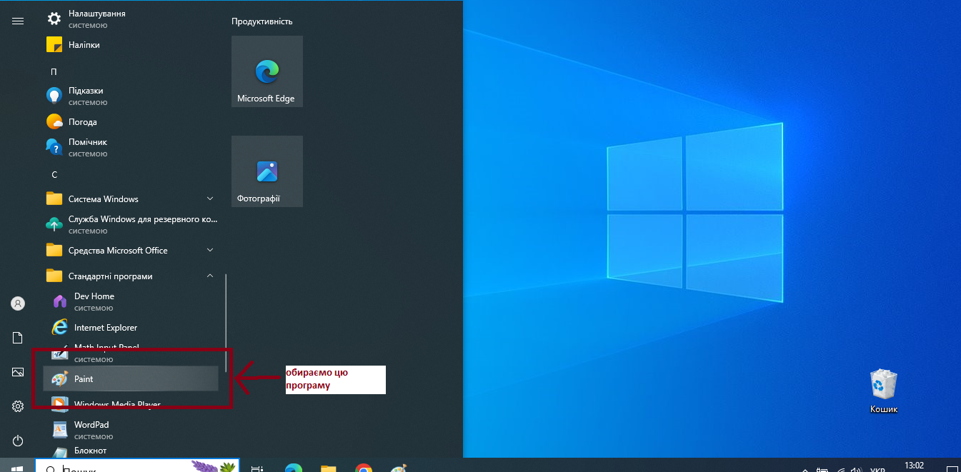
Task: Click the Microsoft Edge tile
Action: coord(267,71)
